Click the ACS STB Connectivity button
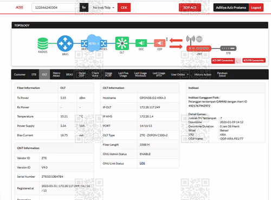The image size is (271, 200). click(x=254, y=60)
